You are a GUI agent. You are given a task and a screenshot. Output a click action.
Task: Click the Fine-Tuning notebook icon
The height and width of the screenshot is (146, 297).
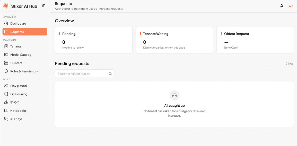point(6,94)
